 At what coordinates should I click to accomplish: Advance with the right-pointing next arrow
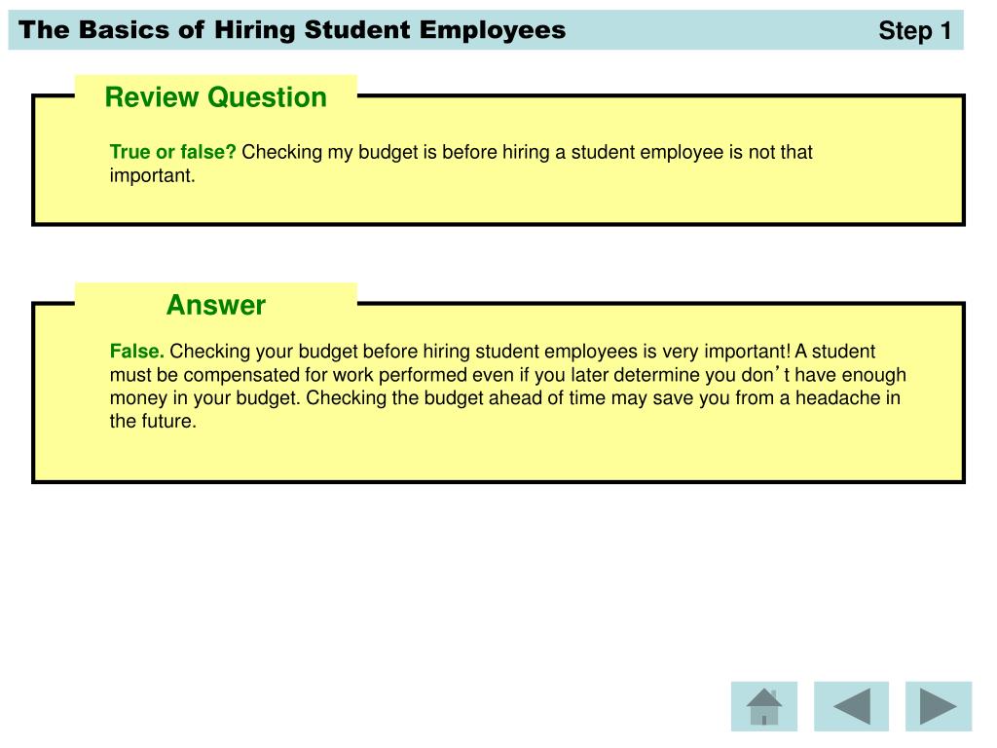pos(939,706)
